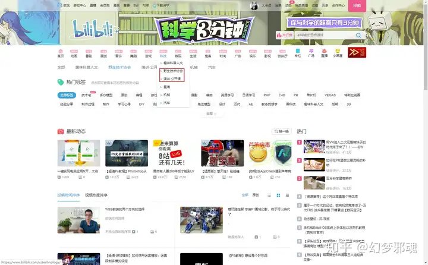Click the user avatar in top bar

click(x=254, y=6)
